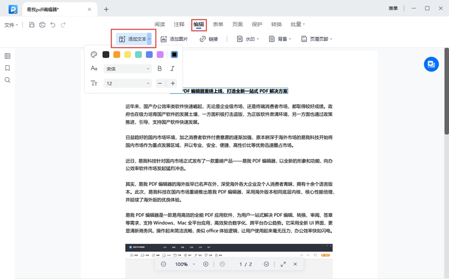Switch to the 保护 tab
The height and width of the screenshot is (279, 449).
(257, 24)
